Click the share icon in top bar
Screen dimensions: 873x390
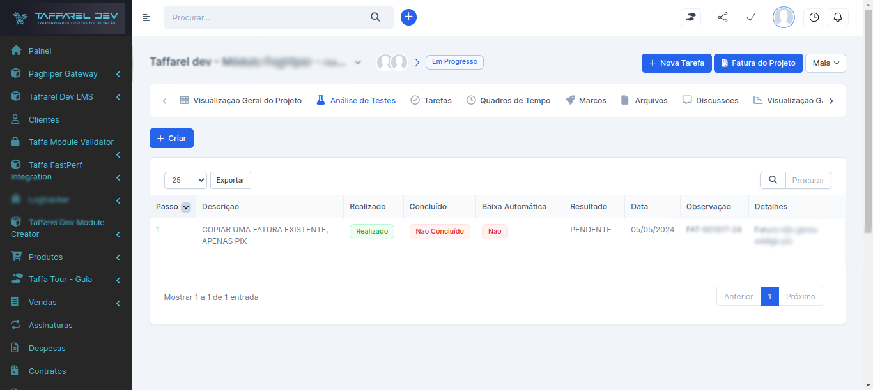coord(723,18)
